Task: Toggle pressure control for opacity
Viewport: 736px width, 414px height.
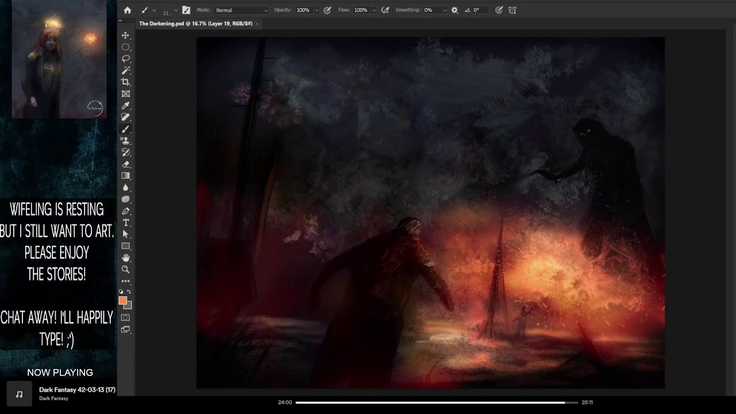Action: click(327, 10)
